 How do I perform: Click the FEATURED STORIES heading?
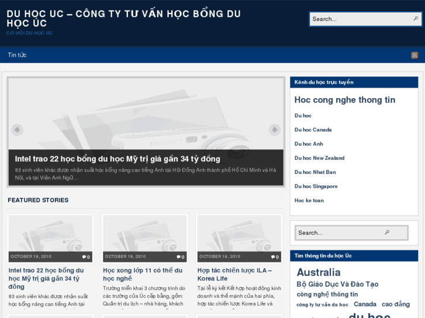point(38,200)
